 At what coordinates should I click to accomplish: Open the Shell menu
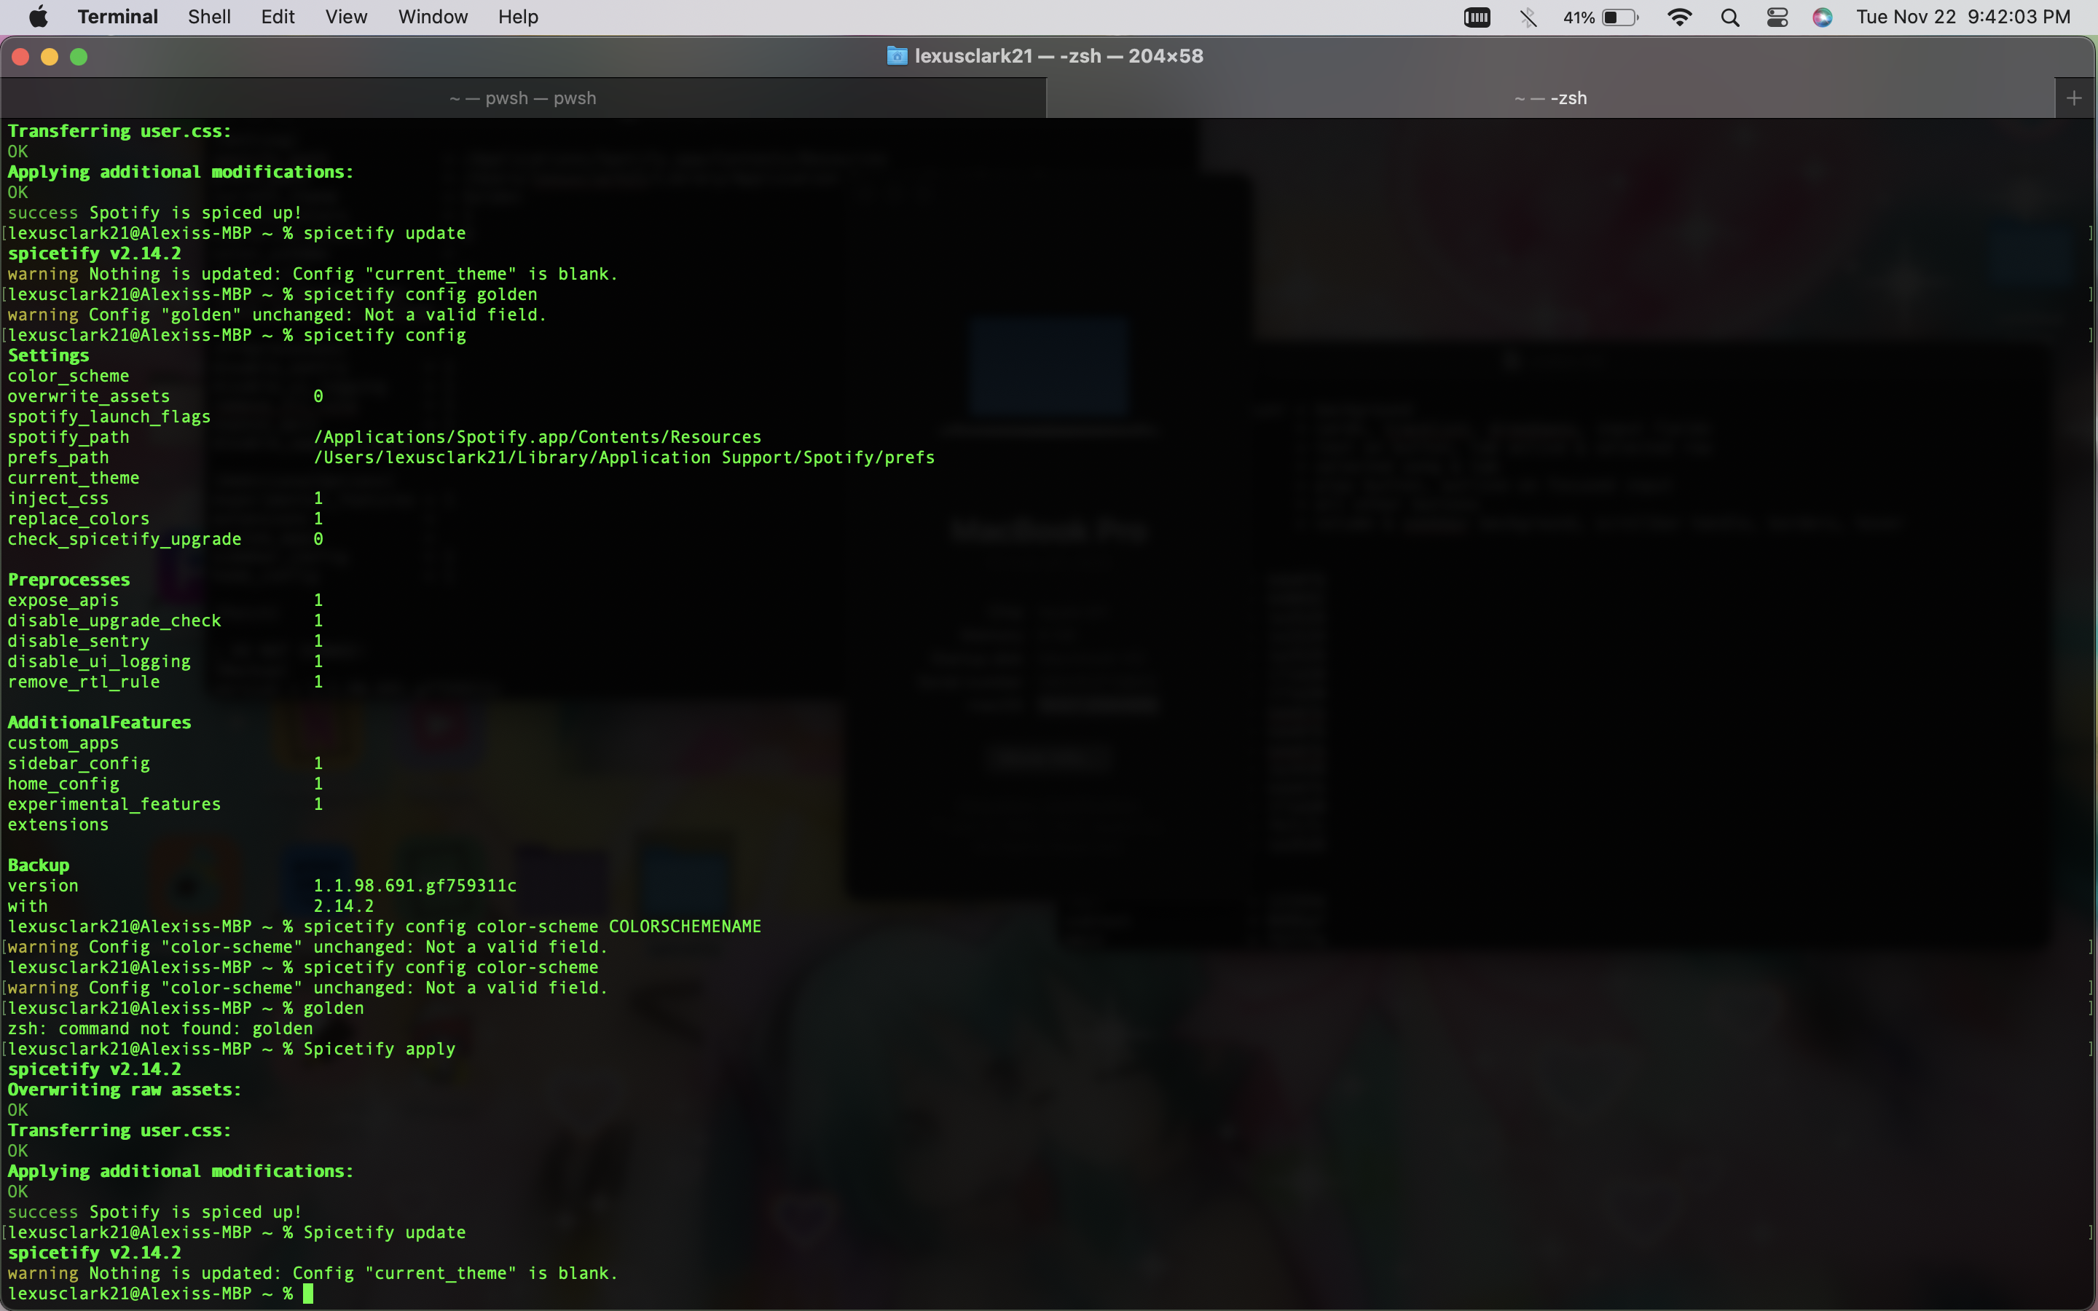tap(209, 17)
